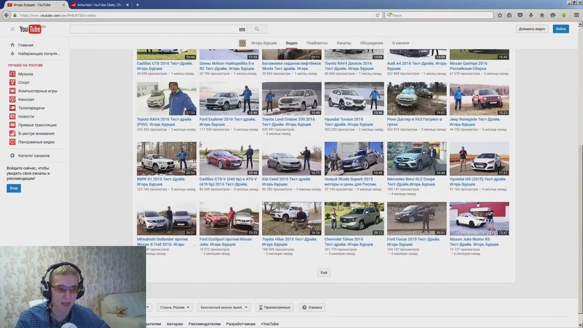Open a new browser tab
The height and width of the screenshot is (328, 583).
pyautogui.click(x=138, y=5)
